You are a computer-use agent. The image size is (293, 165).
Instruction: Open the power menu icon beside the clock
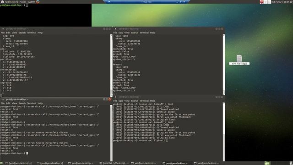[291, 2]
